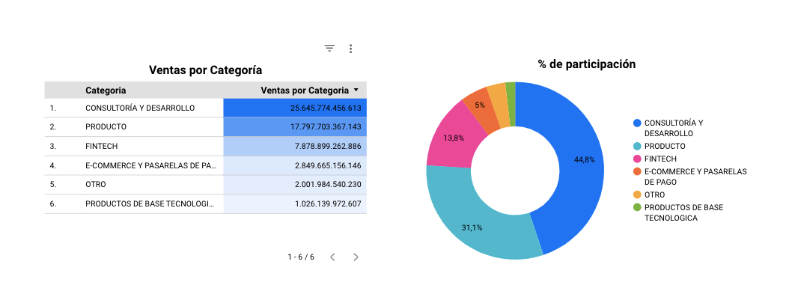The image size is (786, 297).
Task: Click value 1.026.139.972.607
Action: coord(328,203)
